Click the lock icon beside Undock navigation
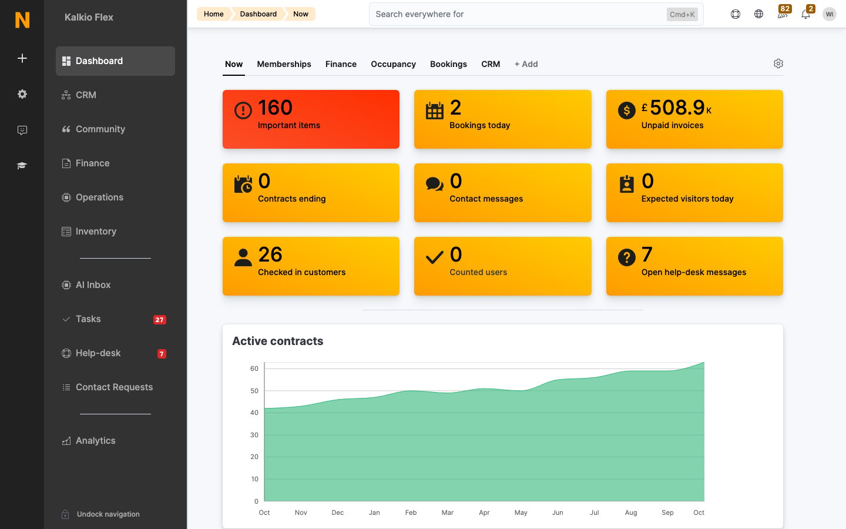 [x=66, y=514]
